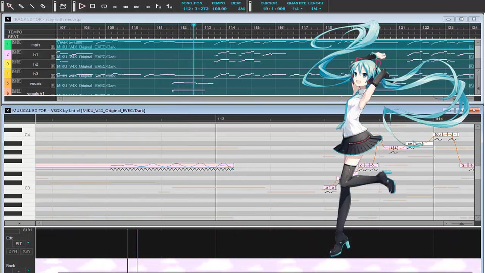Fast forward the song position
Viewport: 485px width, 273px height.
137,6
